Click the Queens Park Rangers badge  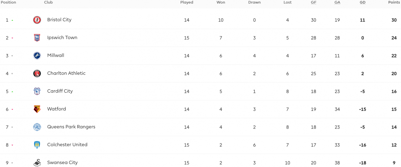(x=37, y=127)
